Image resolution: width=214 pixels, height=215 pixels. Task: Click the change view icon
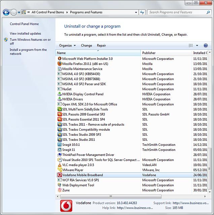191,45
